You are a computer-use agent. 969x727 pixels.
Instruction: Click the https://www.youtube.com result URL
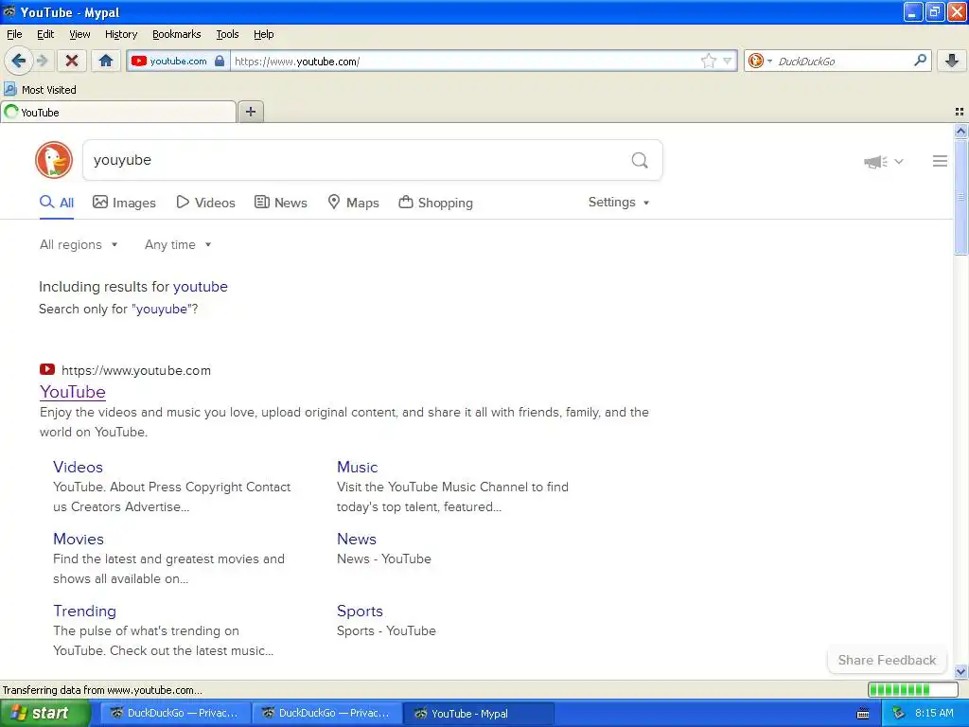click(x=136, y=370)
